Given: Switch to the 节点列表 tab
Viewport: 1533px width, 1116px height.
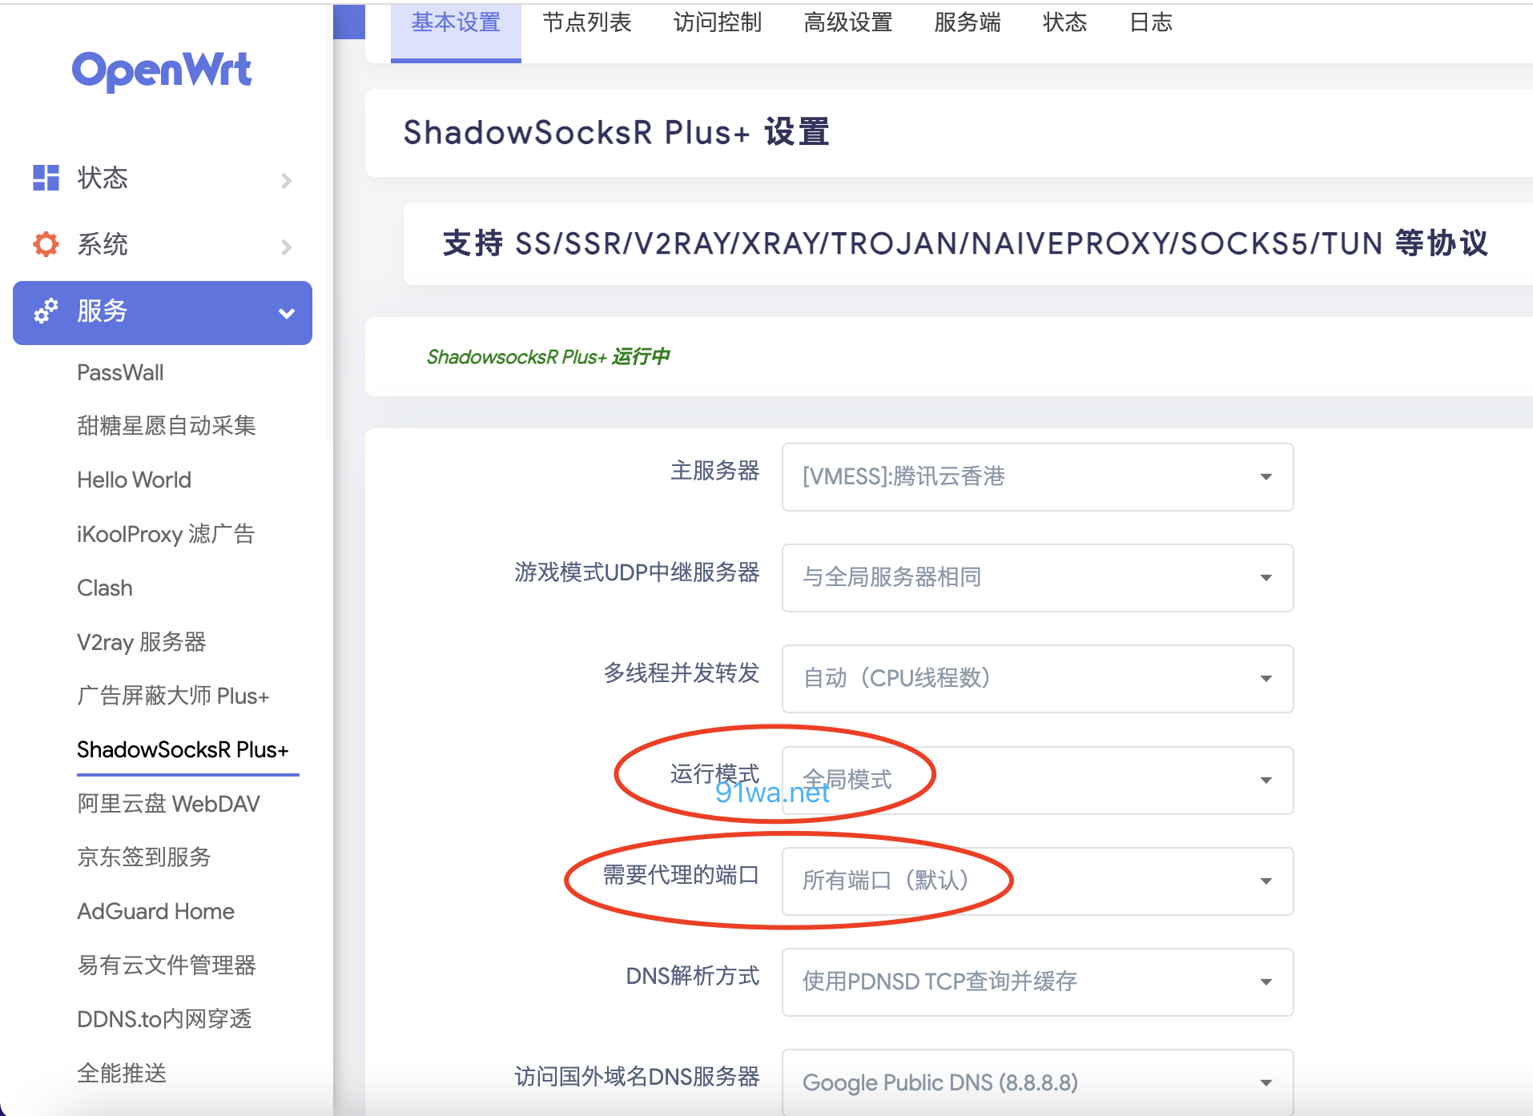Looking at the screenshot, I should (586, 24).
